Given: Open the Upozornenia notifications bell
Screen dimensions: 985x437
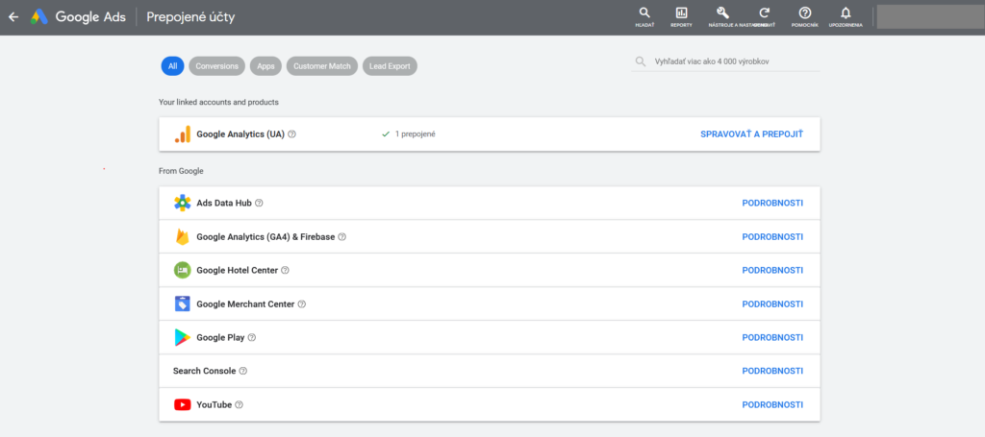Looking at the screenshot, I should click(846, 12).
